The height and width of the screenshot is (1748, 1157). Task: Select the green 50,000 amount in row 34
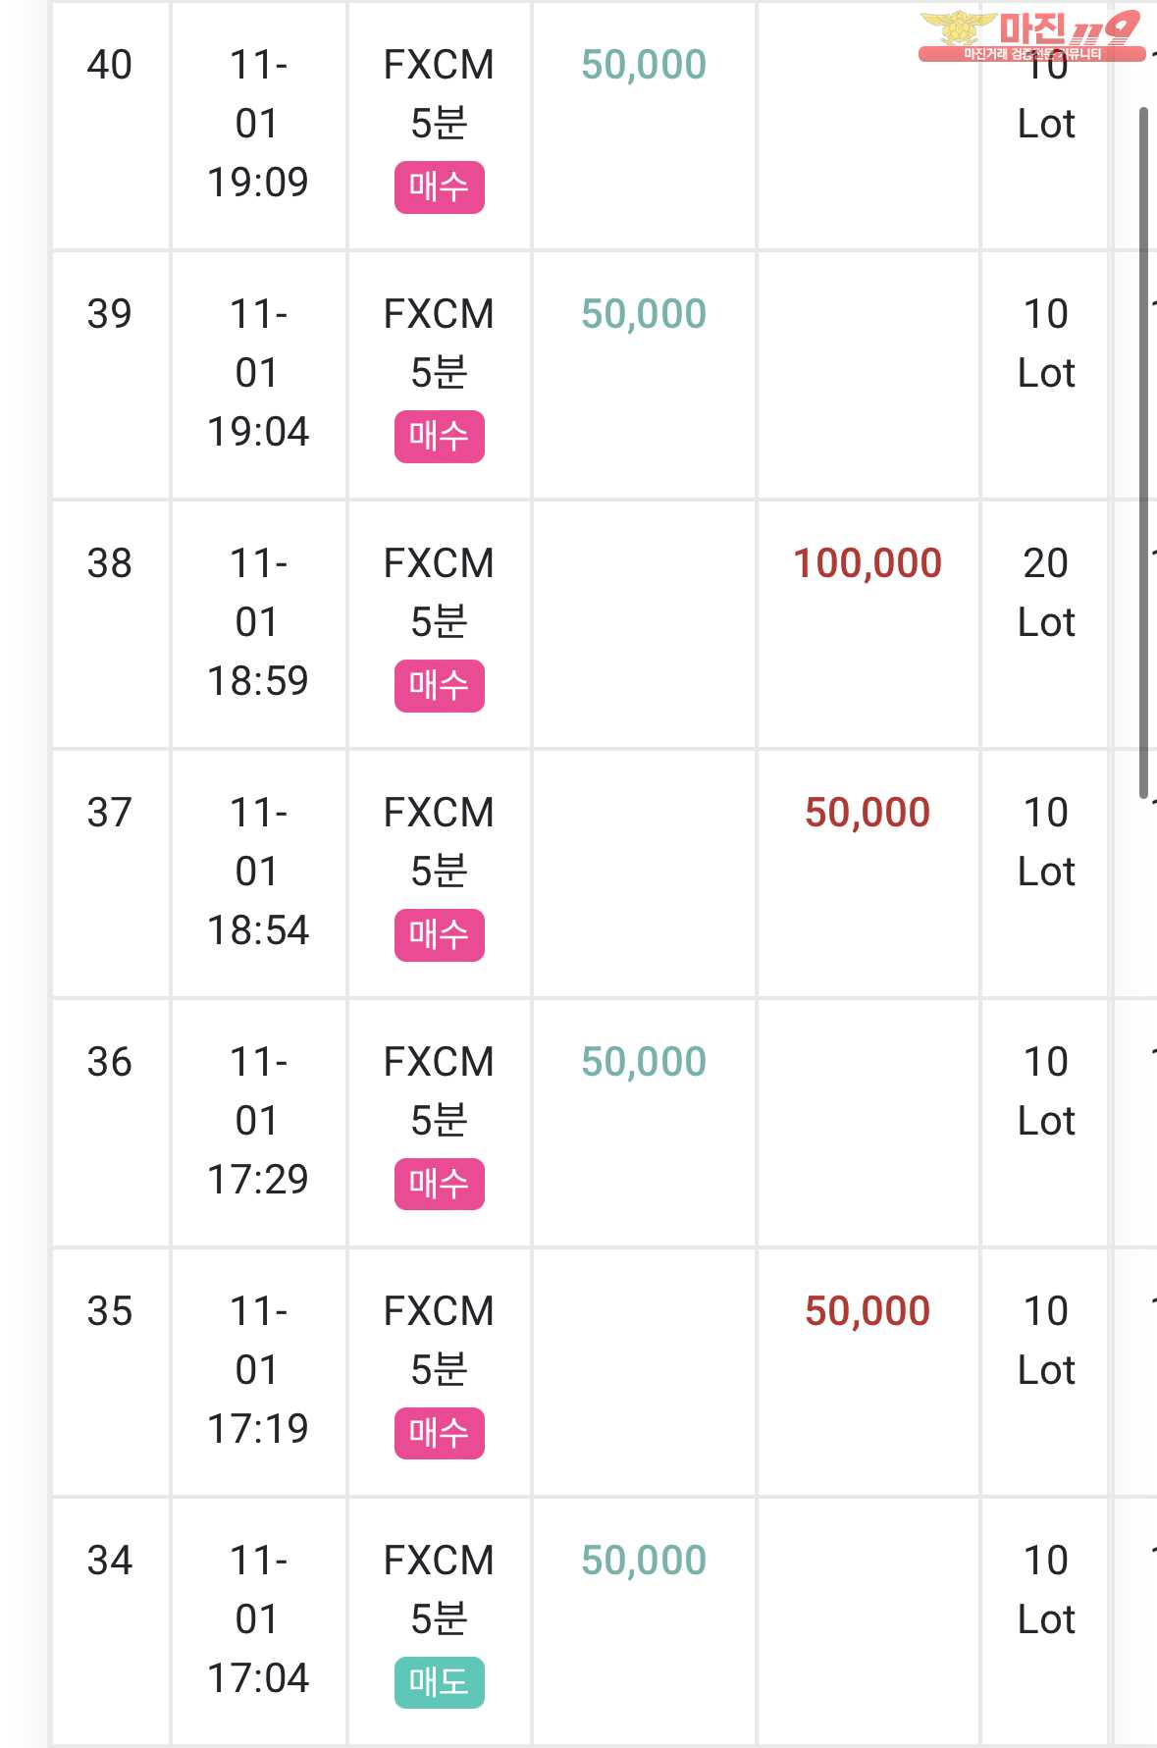[x=644, y=1561]
